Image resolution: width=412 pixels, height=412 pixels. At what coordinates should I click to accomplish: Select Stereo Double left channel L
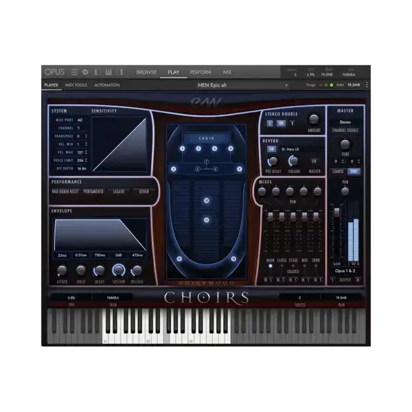coord(270,123)
